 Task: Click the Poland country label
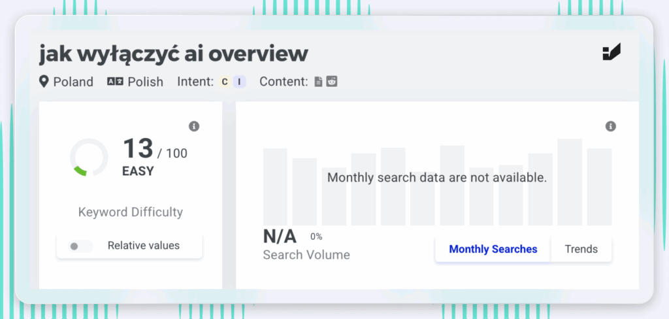[73, 82]
